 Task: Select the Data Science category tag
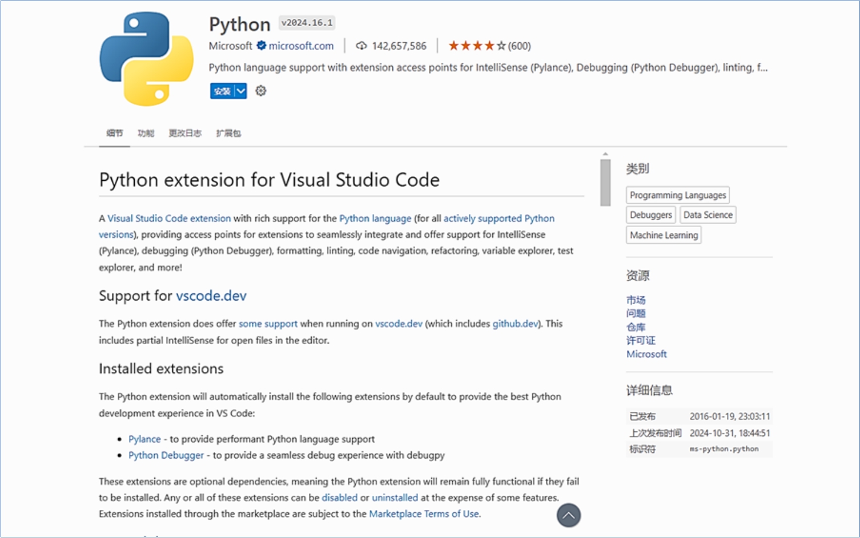(708, 215)
